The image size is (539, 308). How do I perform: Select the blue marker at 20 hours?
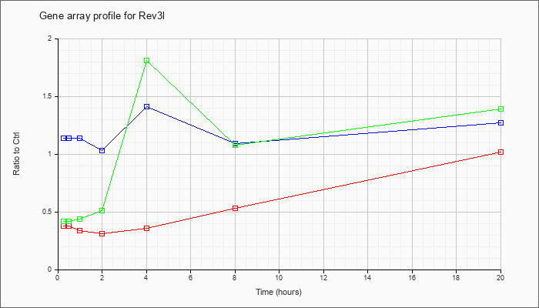[x=500, y=122]
